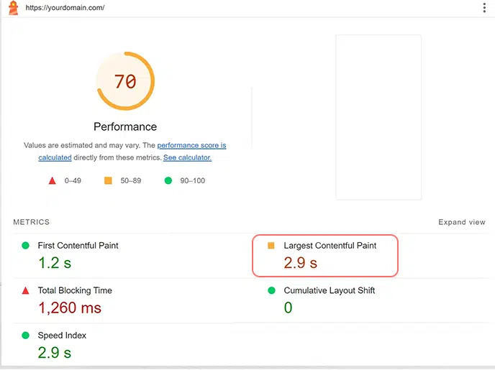
Task: Select the Cumulative Layout Shift label
Action: point(330,290)
